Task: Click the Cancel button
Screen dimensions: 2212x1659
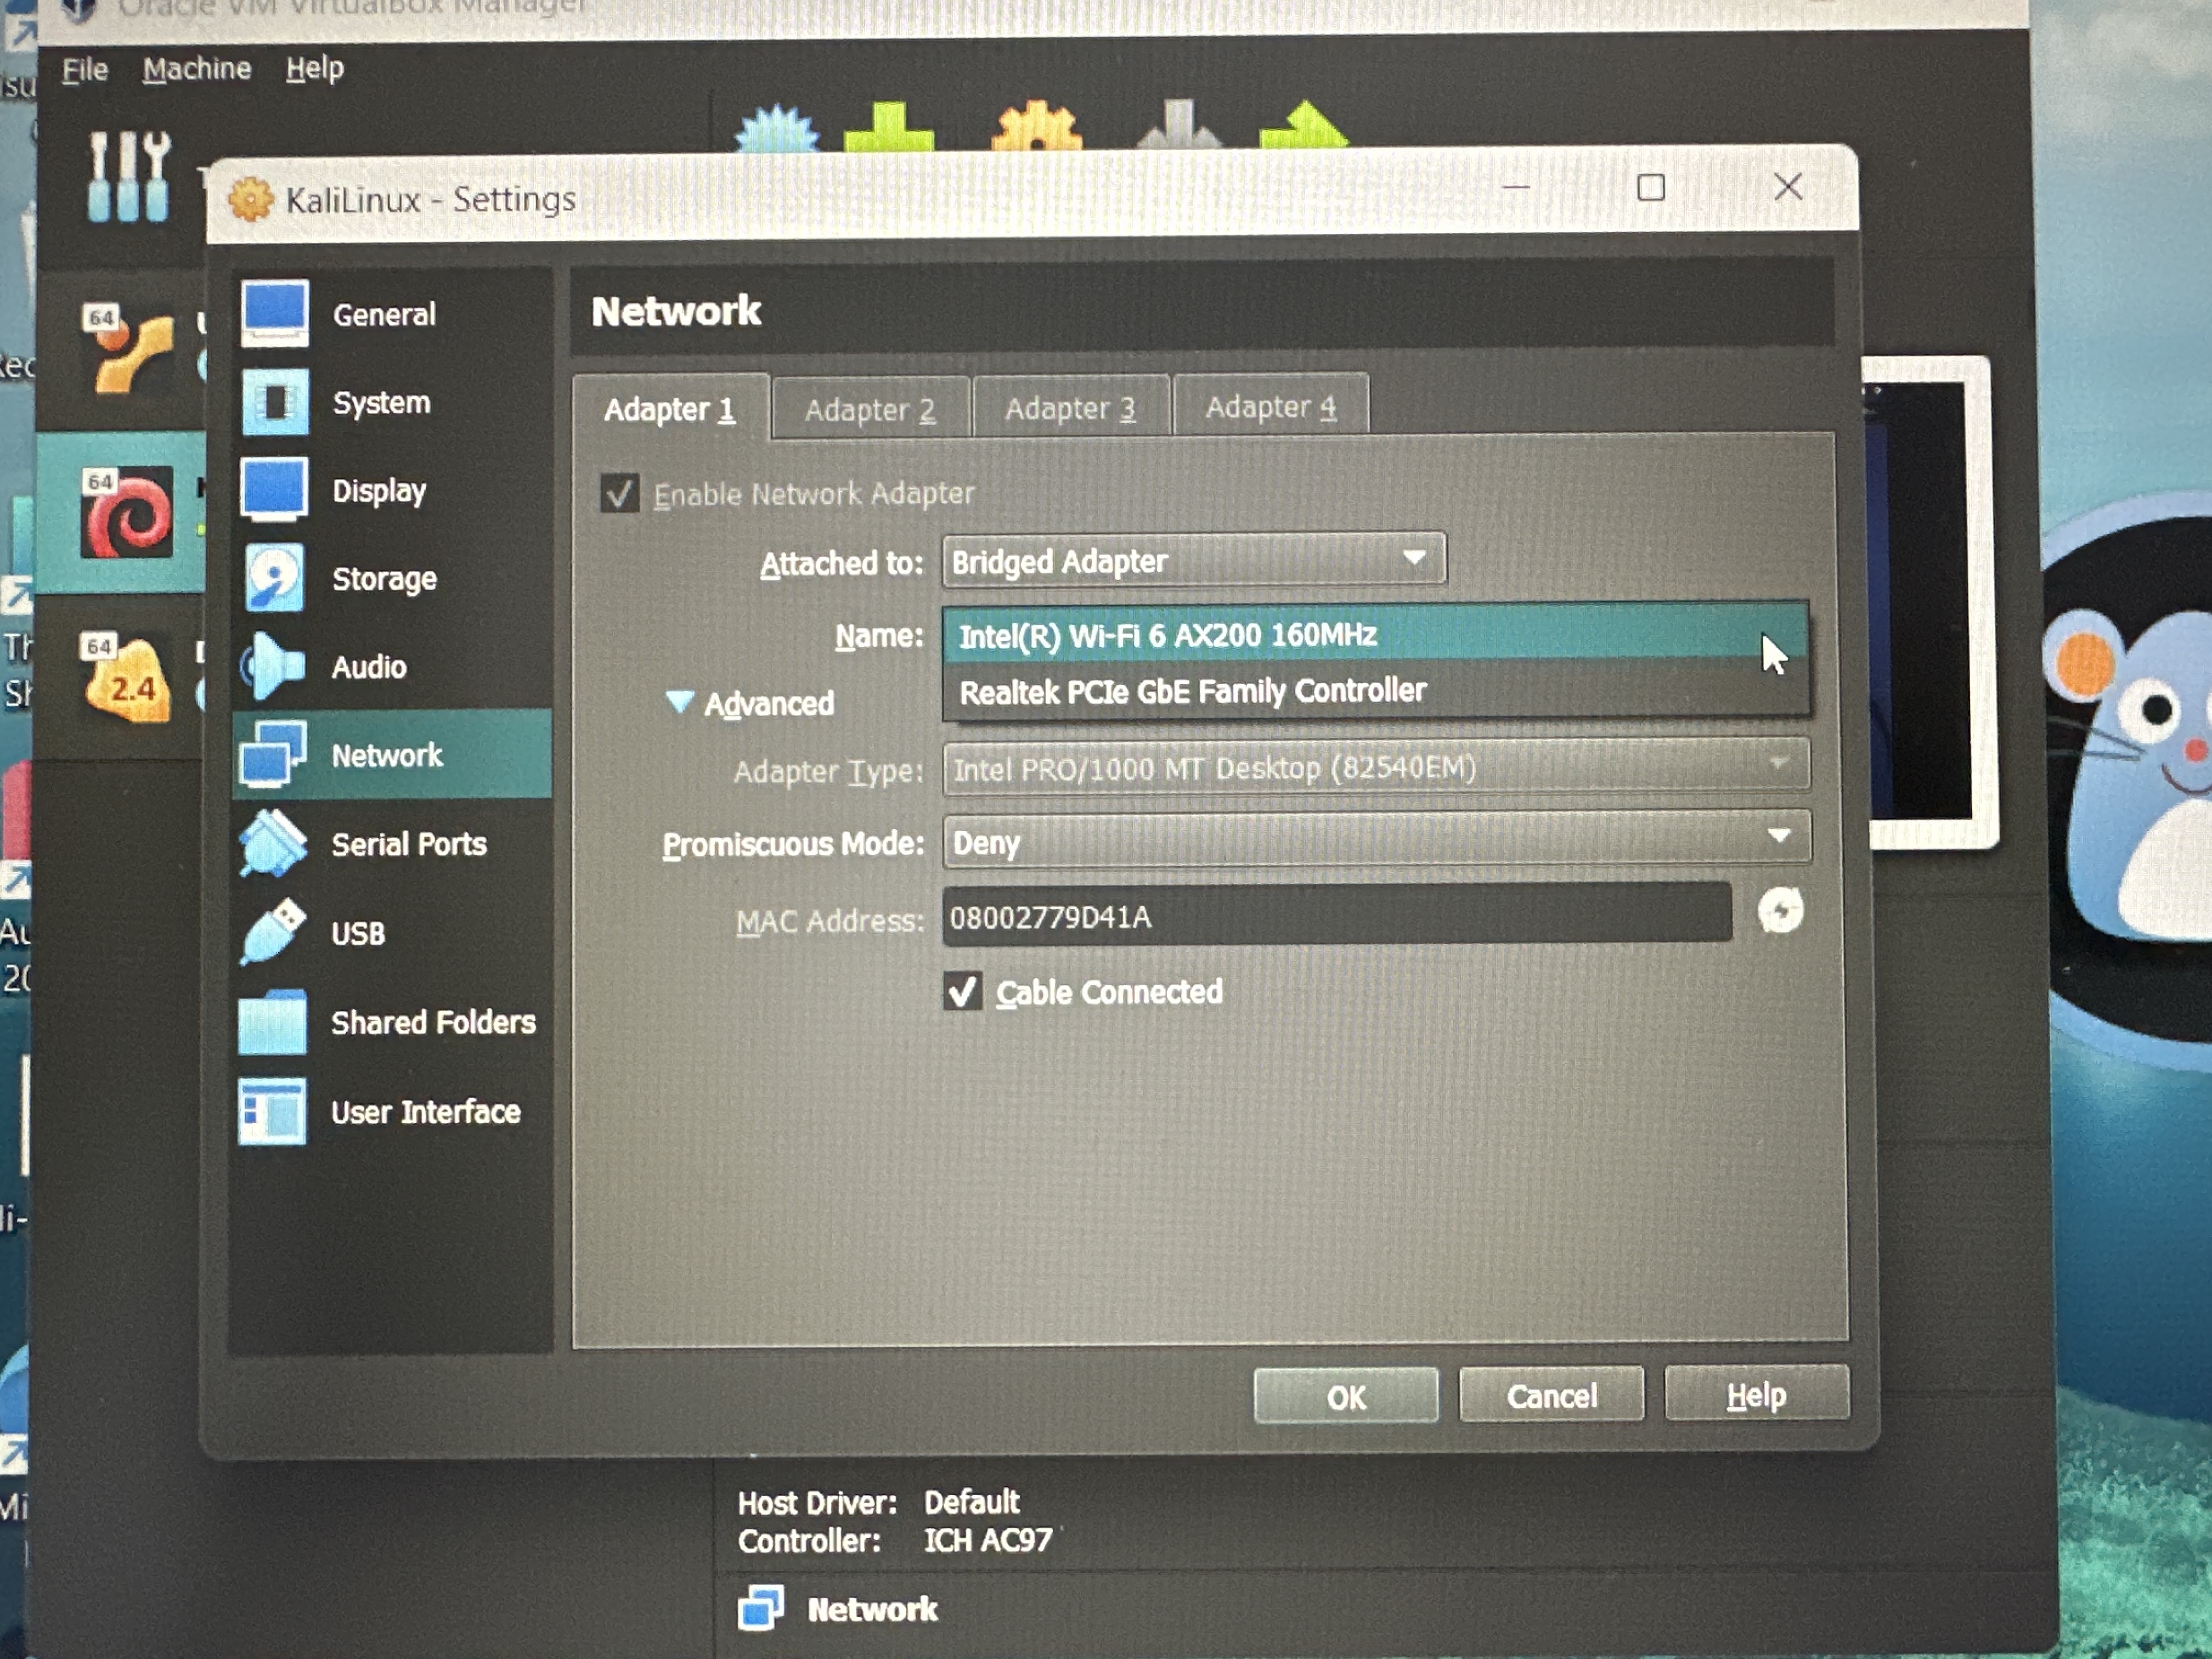Action: pos(1551,1394)
